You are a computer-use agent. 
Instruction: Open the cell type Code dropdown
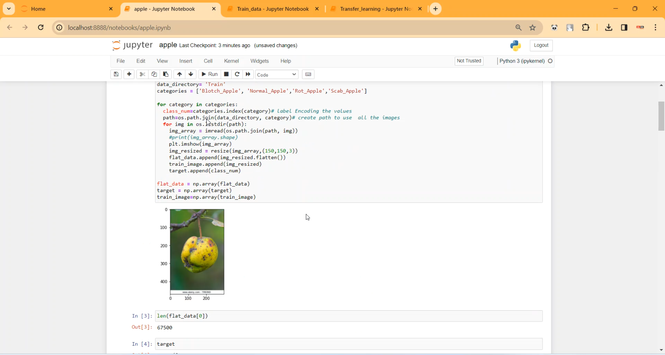276,74
